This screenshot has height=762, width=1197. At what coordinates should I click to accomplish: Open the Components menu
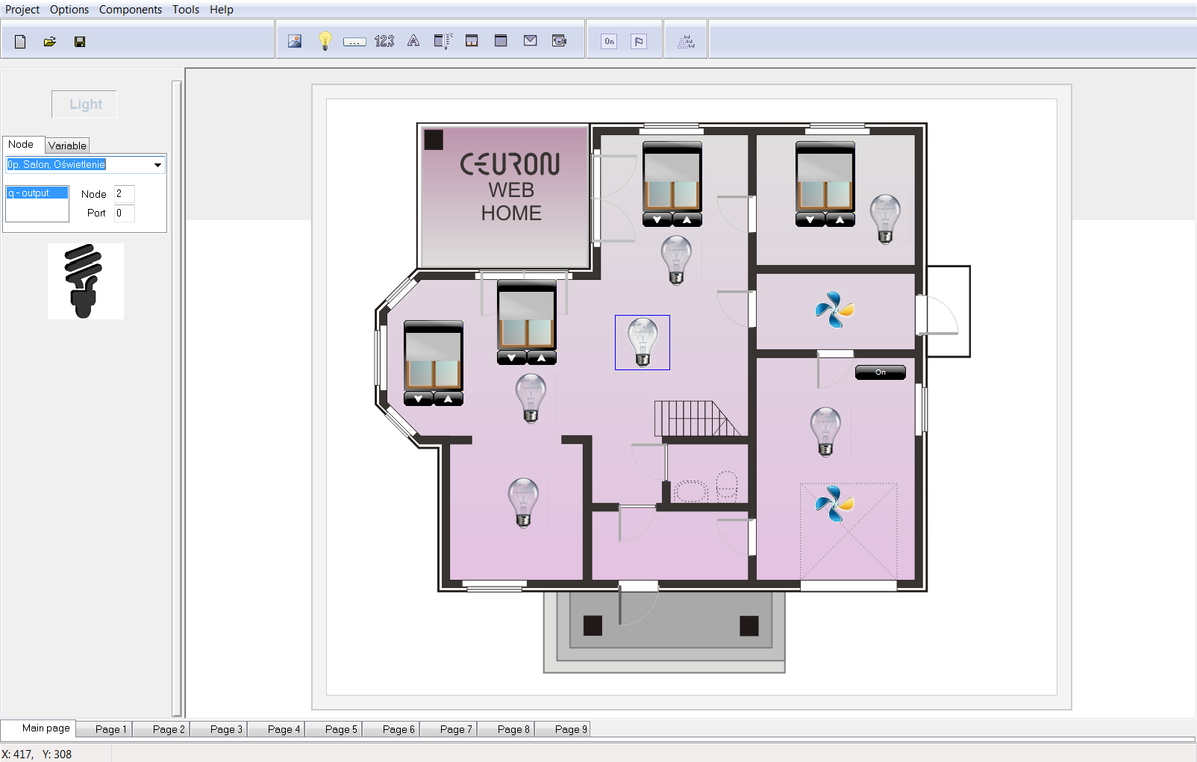point(131,10)
